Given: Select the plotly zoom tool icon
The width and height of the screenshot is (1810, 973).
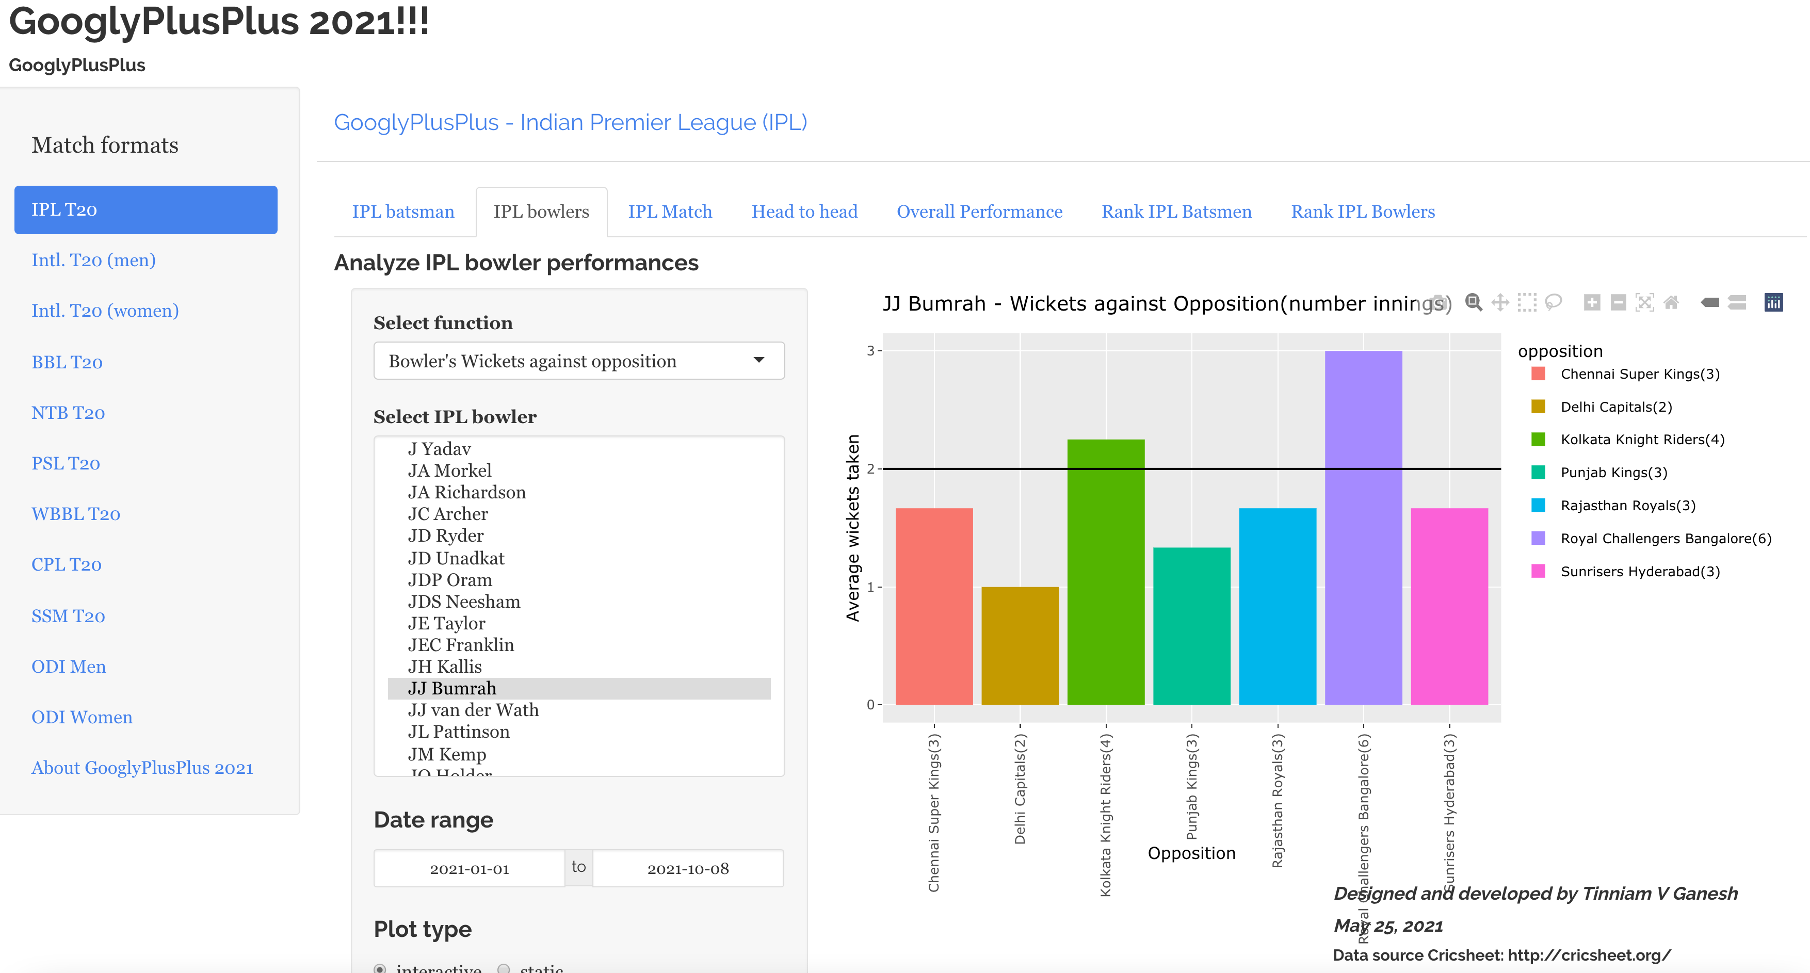Looking at the screenshot, I should tap(1474, 303).
